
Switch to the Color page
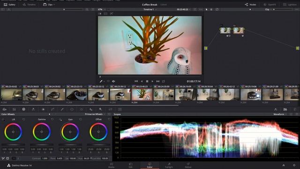pyautogui.click(x=150, y=165)
